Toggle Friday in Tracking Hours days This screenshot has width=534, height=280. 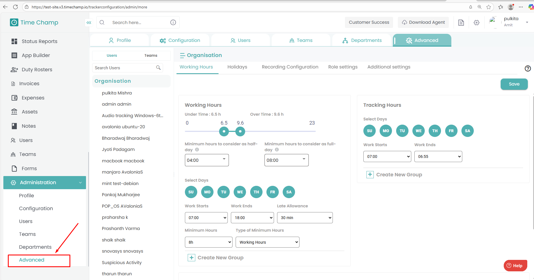point(451,131)
